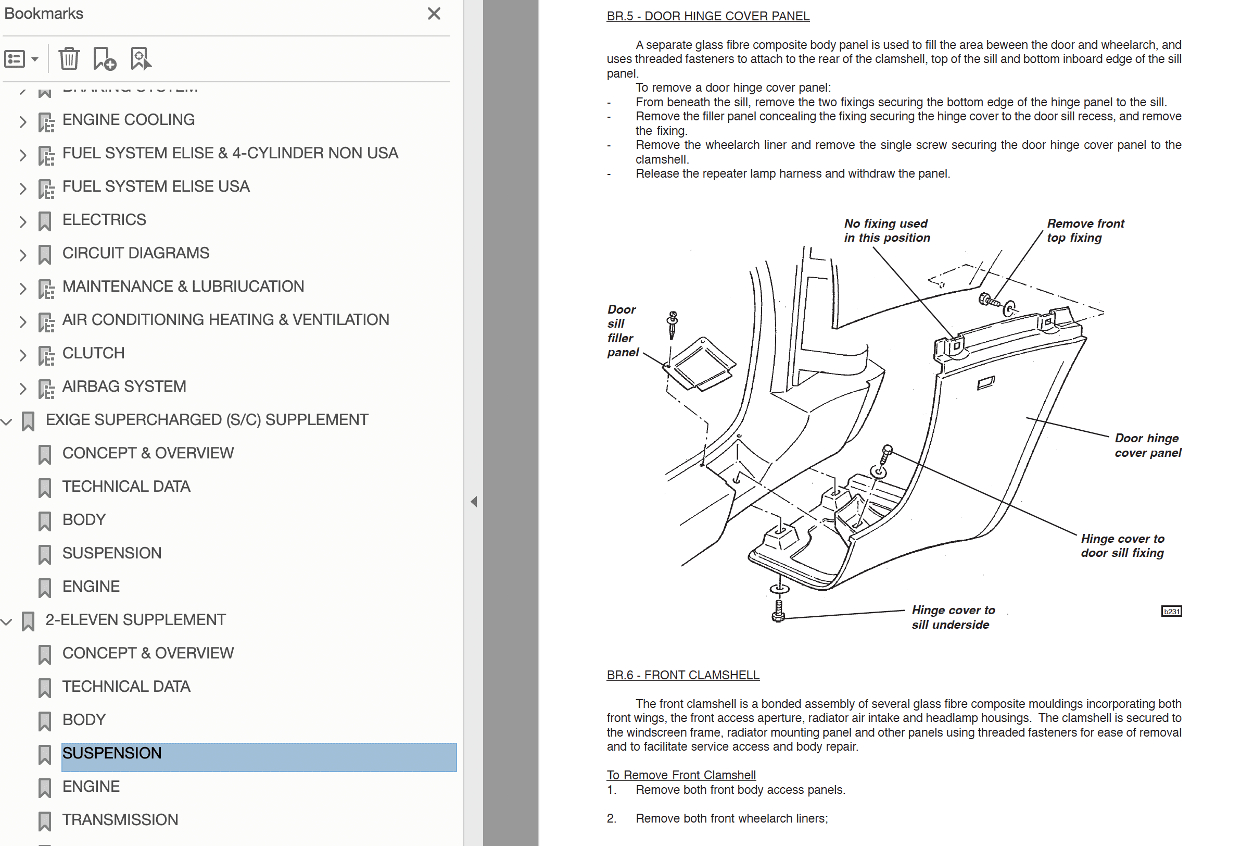Expand the CIRCUIT DIAGRAMS bookmark
Screen dimensions: 1241x846
pos(22,255)
